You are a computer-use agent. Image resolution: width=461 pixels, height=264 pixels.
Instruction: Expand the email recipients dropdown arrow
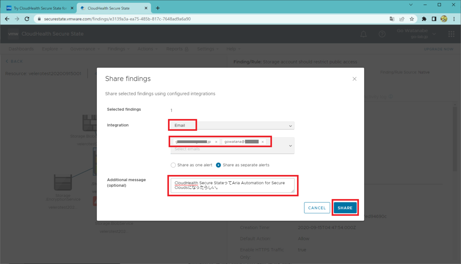[290, 146]
